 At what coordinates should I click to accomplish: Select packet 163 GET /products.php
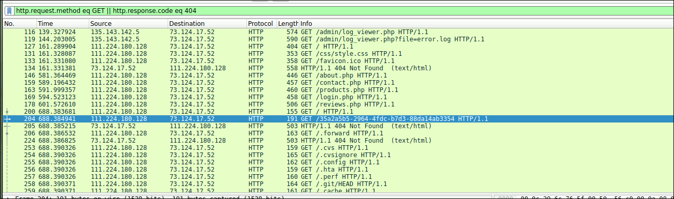pyautogui.click(x=338, y=90)
